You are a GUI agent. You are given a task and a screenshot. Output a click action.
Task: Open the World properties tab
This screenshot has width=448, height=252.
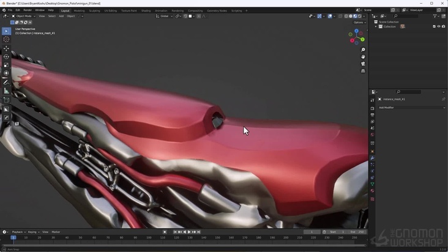pyautogui.click(x=372, y=135)
